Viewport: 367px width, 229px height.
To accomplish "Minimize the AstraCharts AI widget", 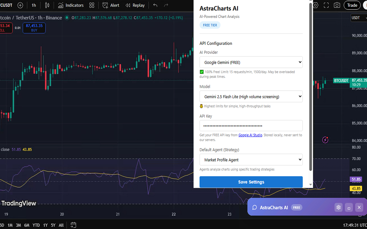I will click(349, 208).
